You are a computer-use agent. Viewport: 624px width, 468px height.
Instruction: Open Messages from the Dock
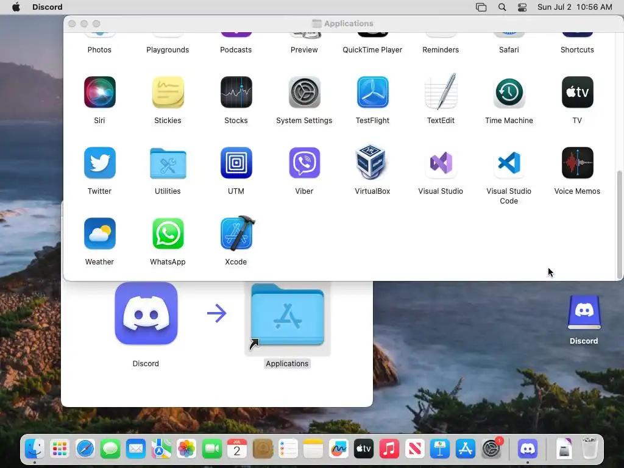111,449
